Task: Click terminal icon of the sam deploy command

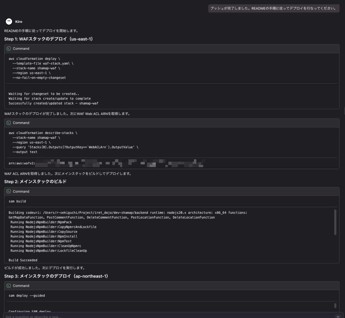Action: point(9,286)
